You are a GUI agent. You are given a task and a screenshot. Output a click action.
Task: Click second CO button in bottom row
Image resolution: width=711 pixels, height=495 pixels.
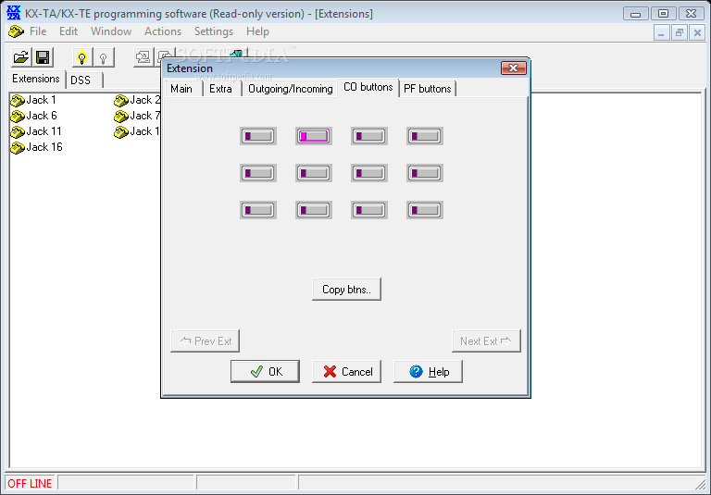[314, 210]
